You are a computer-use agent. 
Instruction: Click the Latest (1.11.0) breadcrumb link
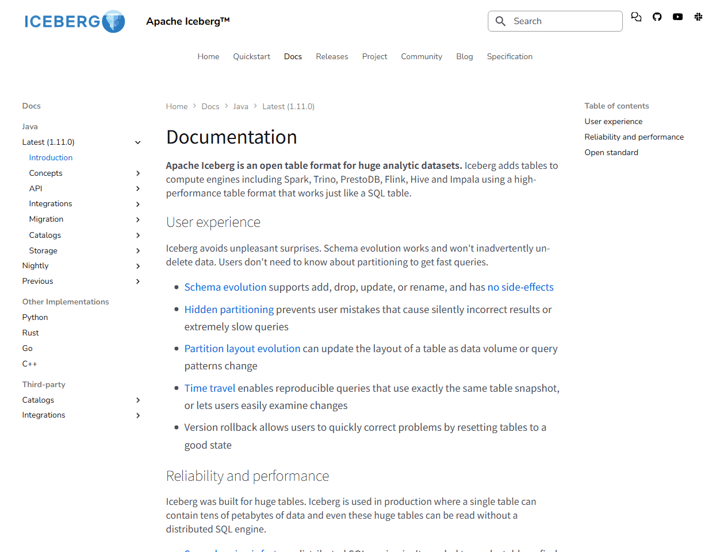[x=288, y=106]
